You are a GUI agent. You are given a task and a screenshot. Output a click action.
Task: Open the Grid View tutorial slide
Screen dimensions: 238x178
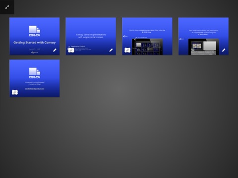pyautogui.click(x=147, y=36)
